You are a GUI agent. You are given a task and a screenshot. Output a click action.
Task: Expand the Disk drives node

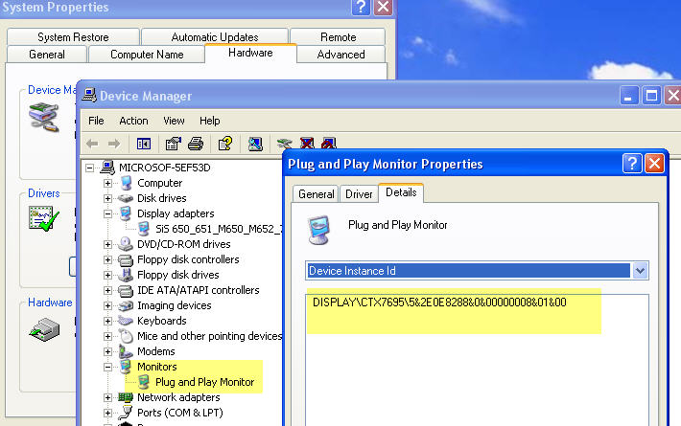click(107, 198)
